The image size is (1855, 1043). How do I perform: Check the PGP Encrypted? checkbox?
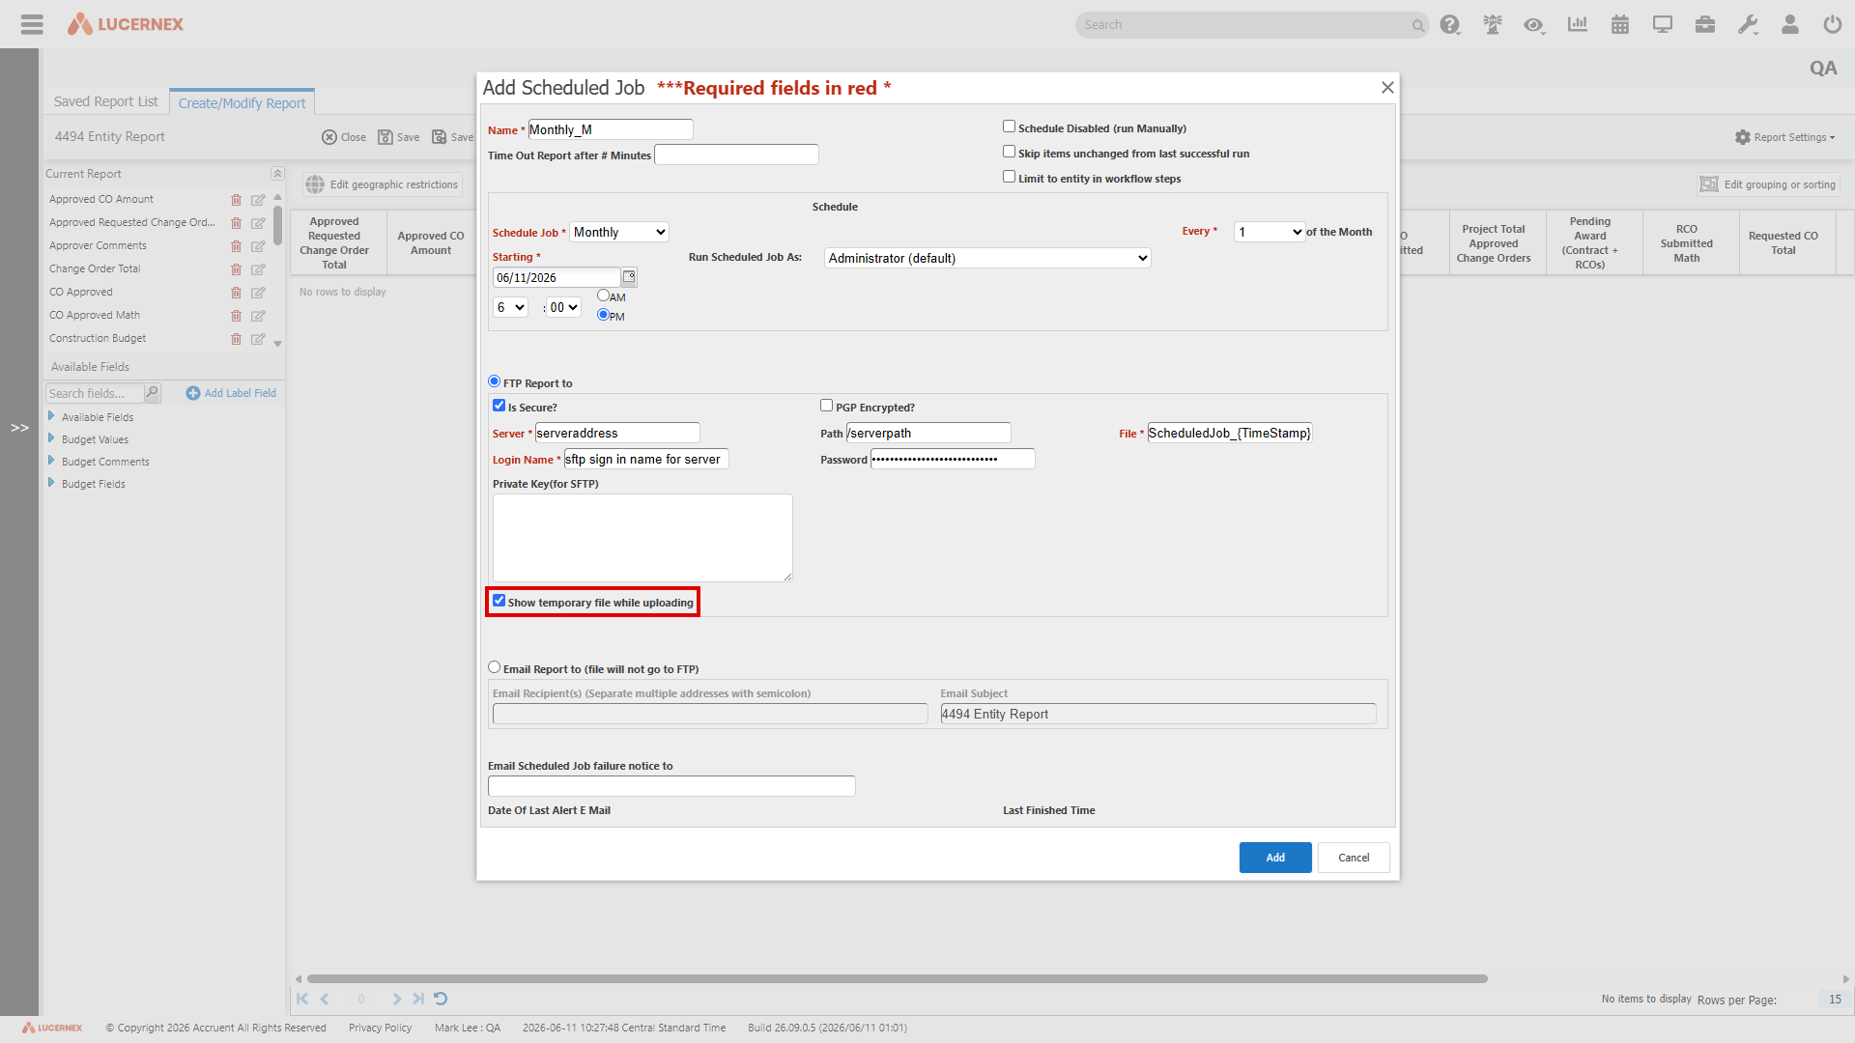pyautogui.click(x=826, y=406)
